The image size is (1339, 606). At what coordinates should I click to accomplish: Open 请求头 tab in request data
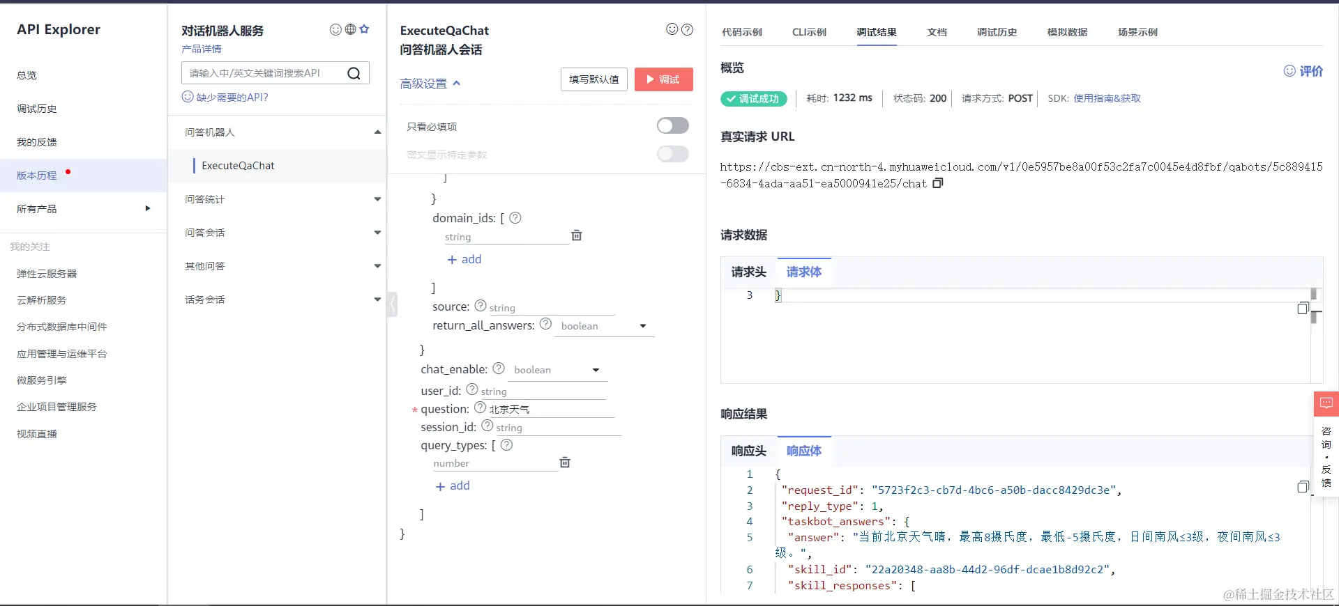pos(749,272)
